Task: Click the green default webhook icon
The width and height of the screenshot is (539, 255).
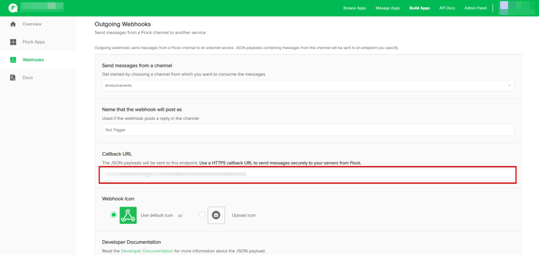Action: [x=128, y=215]
